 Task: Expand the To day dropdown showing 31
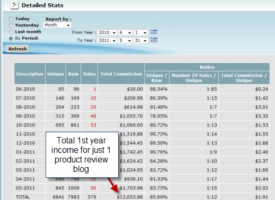pos(140,40)
